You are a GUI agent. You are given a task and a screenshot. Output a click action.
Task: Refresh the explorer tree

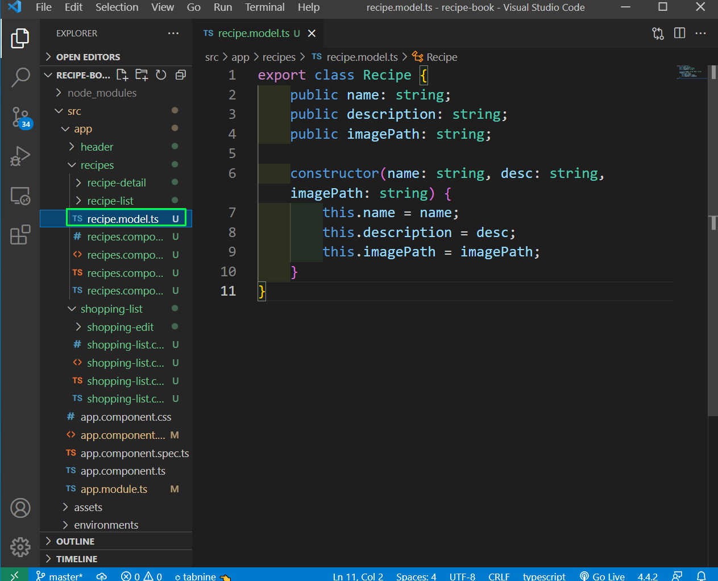coord(161,75)
